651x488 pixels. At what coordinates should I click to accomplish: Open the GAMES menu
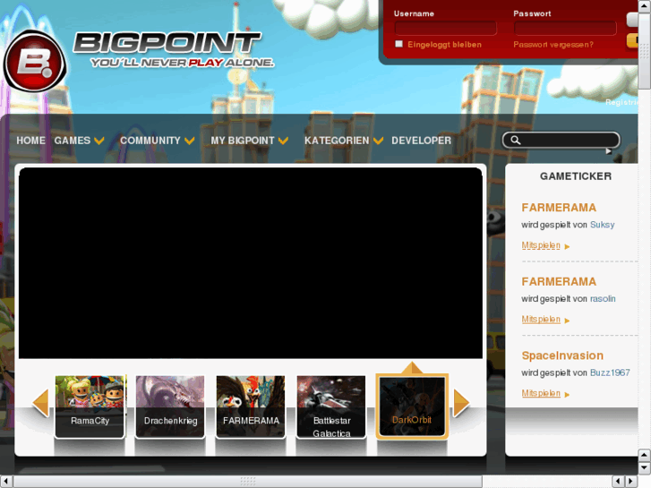pyautogui.click(x=73, y=141)
